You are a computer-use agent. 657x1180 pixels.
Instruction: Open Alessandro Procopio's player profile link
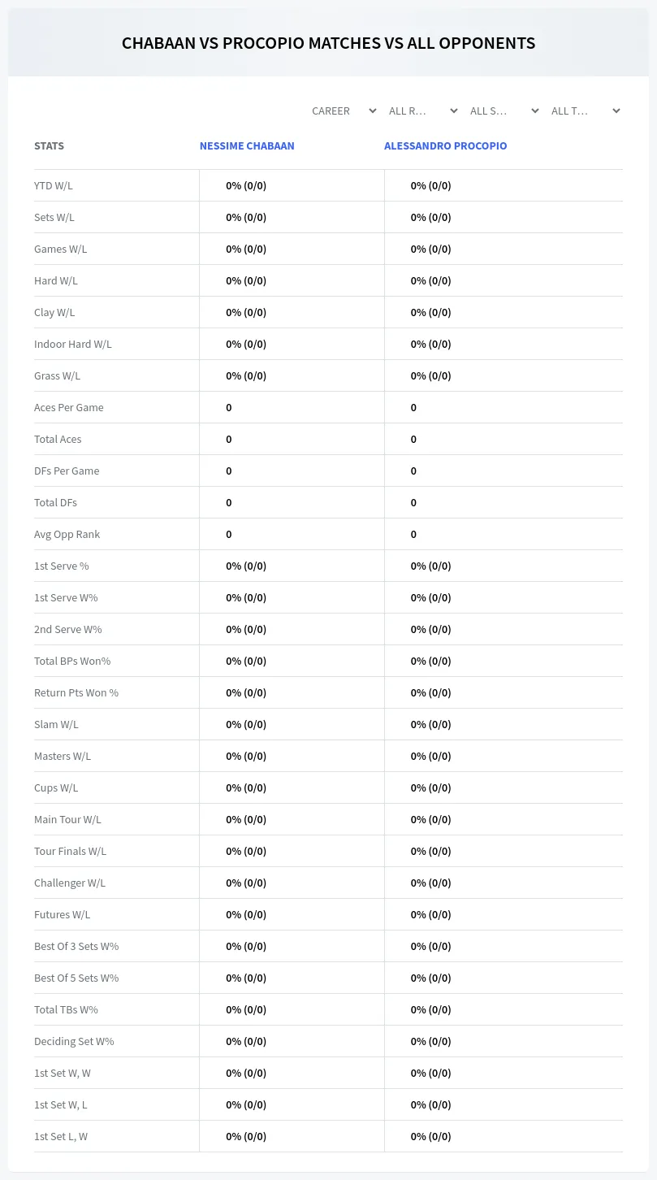pyautogui.click(x=445, y=146)
